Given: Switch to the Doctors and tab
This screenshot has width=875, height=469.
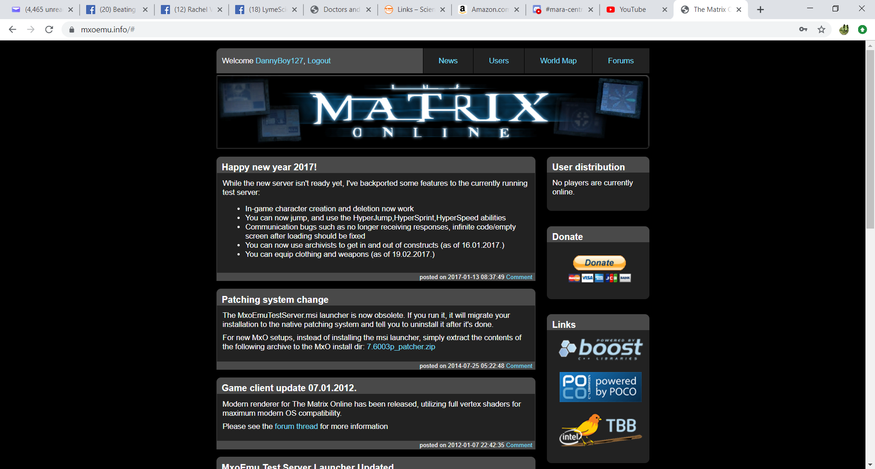Looking at the screenshot, I should tap(341, 10).
